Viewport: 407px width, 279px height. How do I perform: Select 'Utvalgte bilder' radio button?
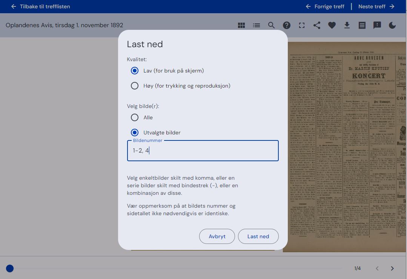[x=135, y=133]
